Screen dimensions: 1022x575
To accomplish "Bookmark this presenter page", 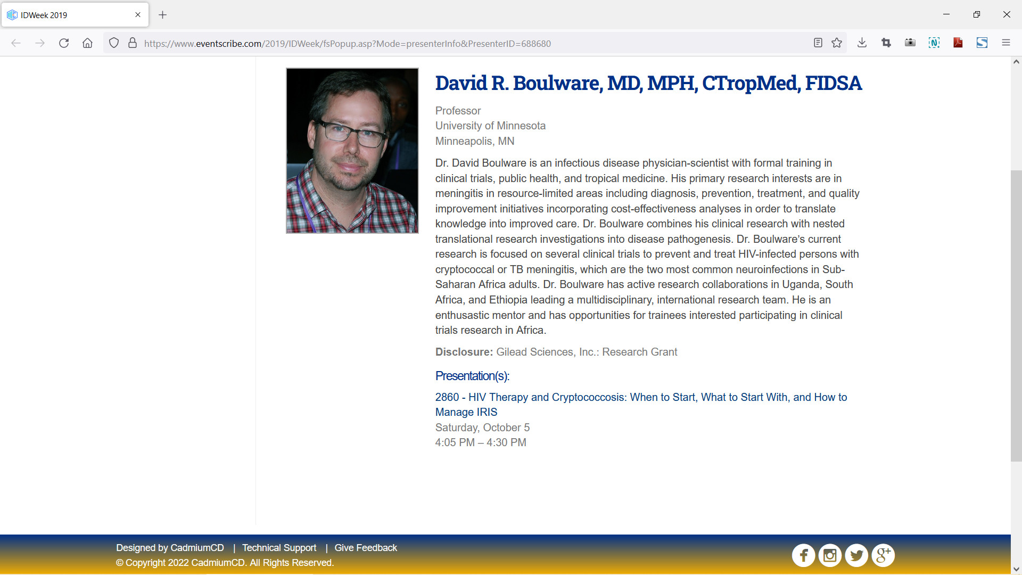I will coord(837,43).
